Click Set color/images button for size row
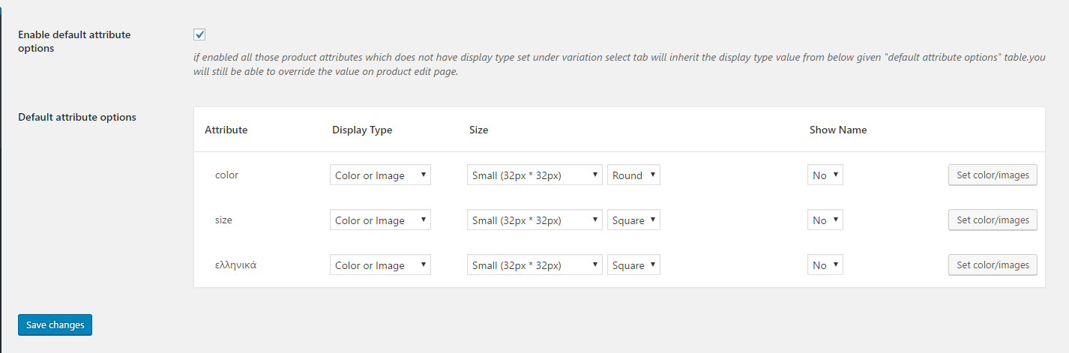The image size is (1069, 353). (993, 220)
